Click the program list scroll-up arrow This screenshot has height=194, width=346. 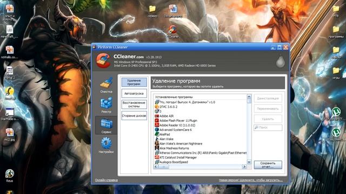point(249,96)
